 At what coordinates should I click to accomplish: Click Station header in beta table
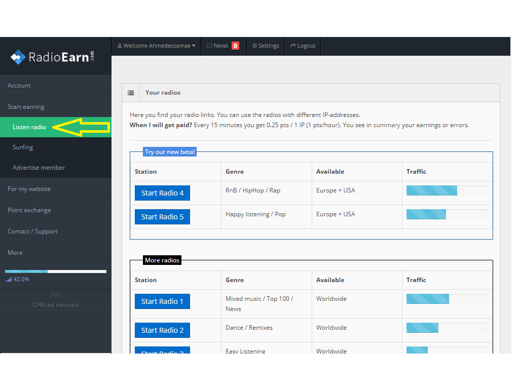[145, 172]
